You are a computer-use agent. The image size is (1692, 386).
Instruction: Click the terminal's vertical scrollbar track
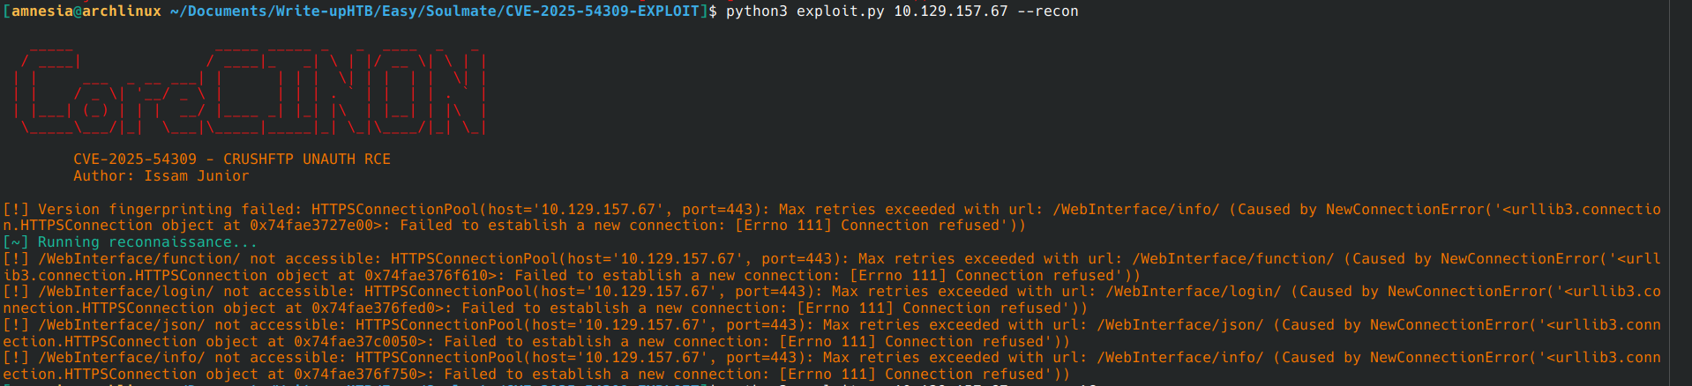point(1680,193)
